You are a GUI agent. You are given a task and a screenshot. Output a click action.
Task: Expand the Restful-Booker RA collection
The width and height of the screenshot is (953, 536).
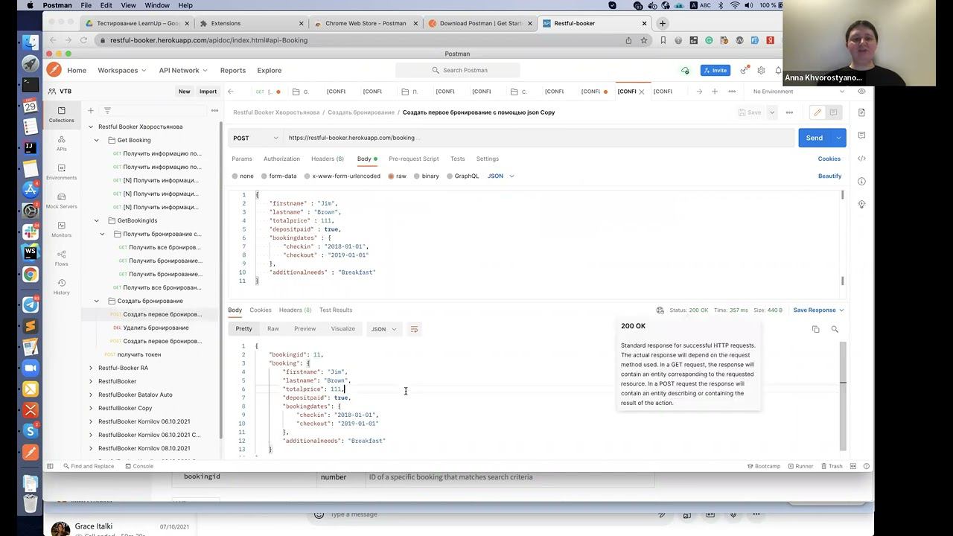[91, 368]
